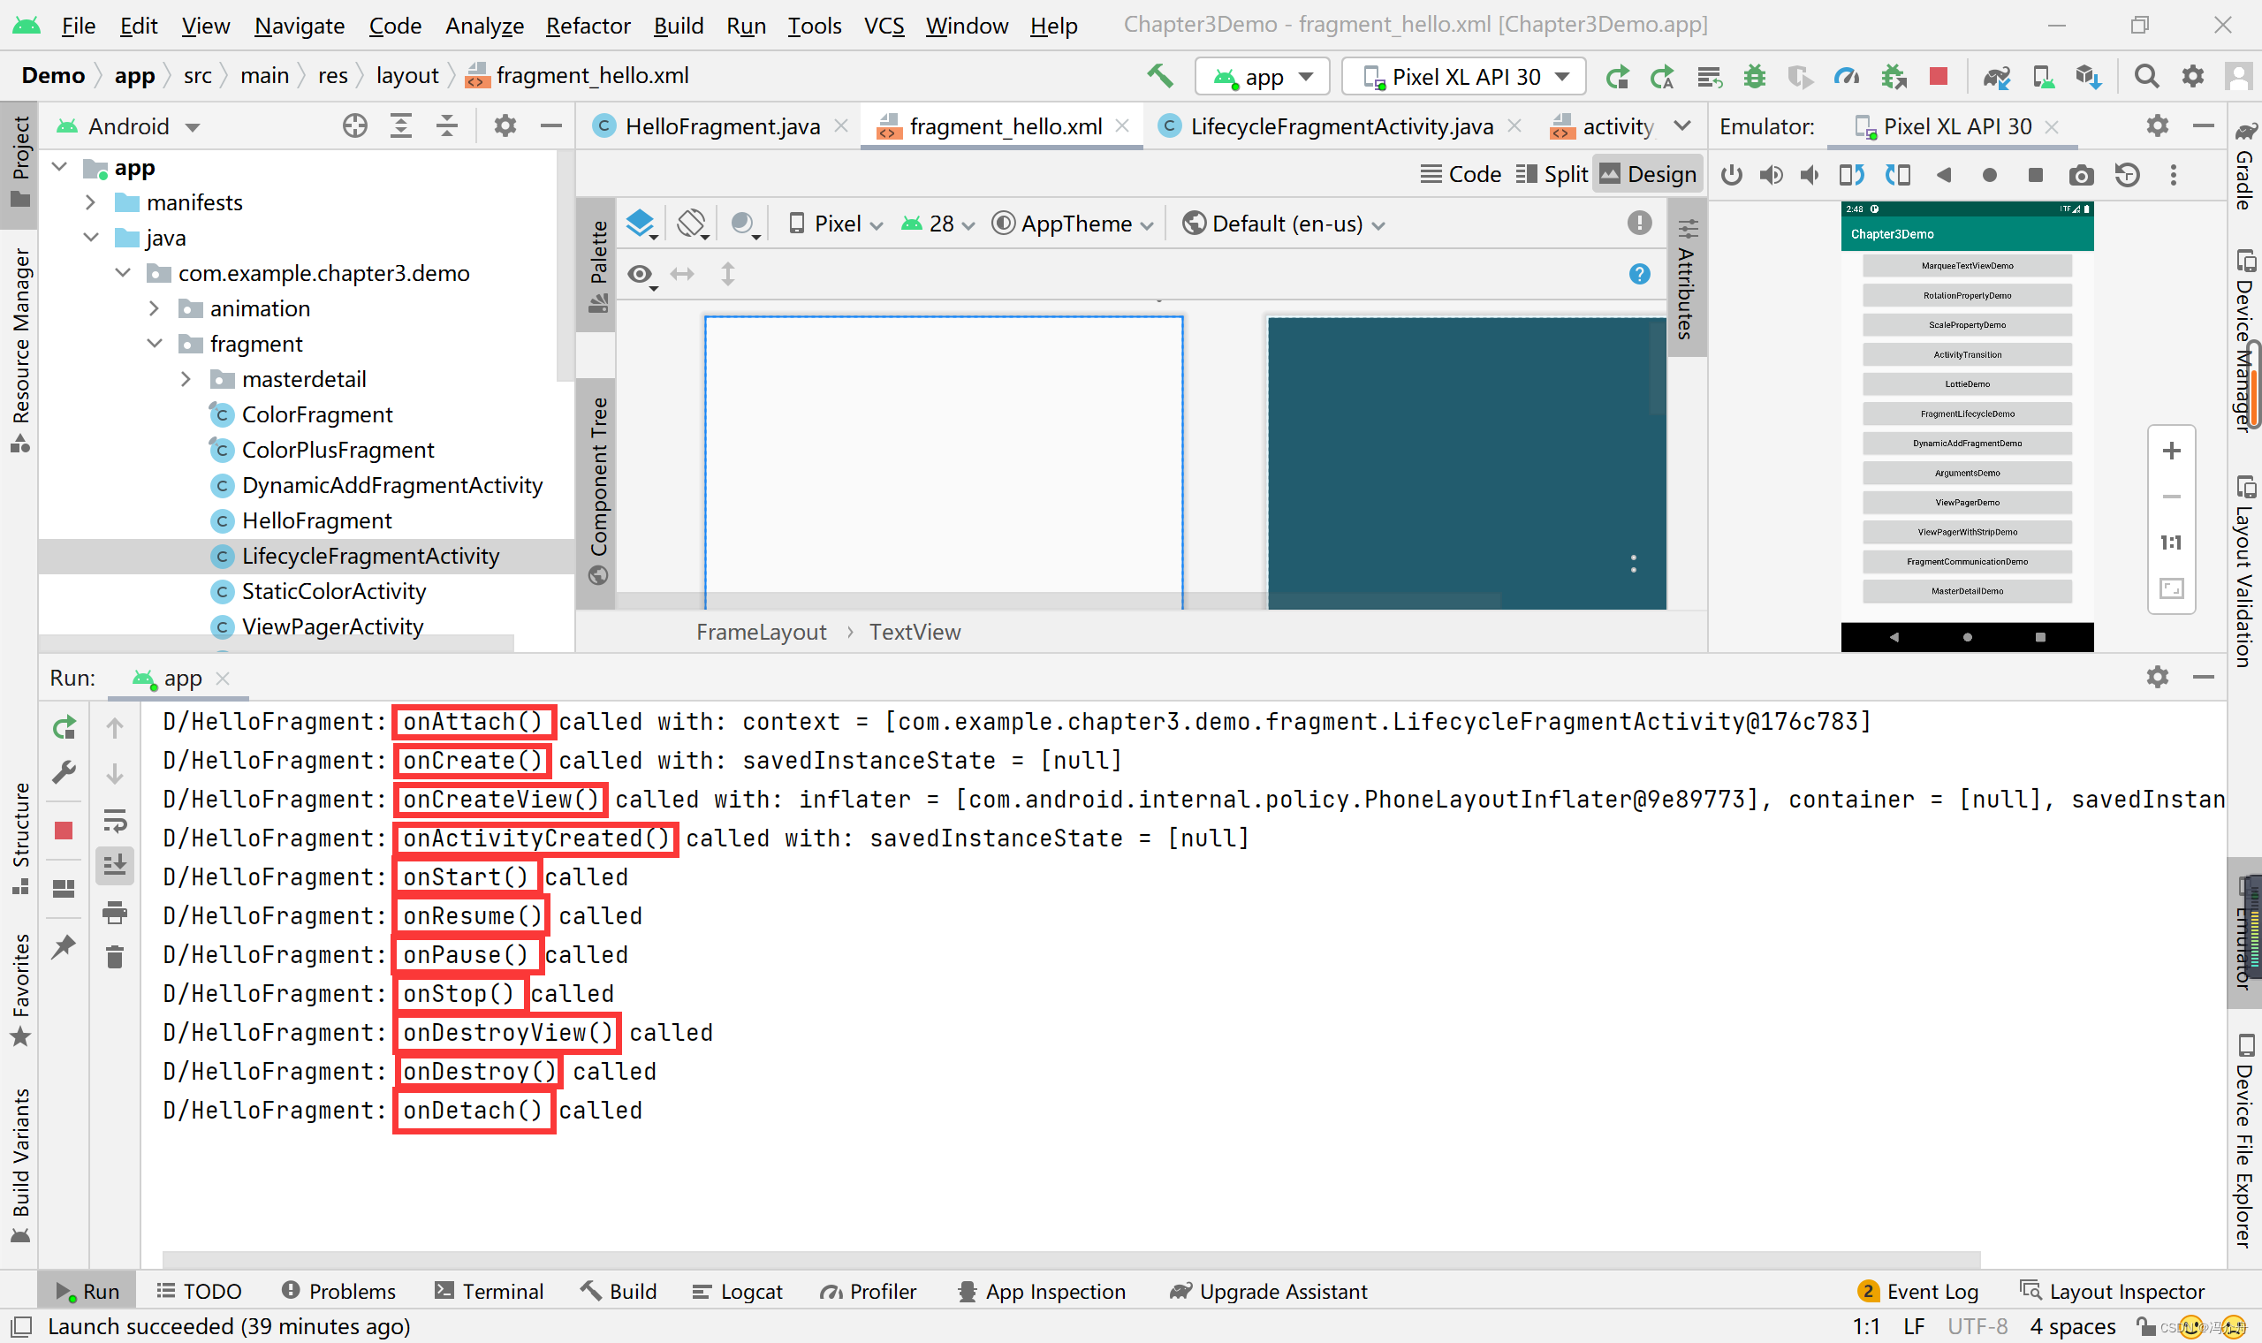Click the Debug app bug icon
Image resolution: width=2262 pixels, height=1343 pixels.
click(1755, 77)
